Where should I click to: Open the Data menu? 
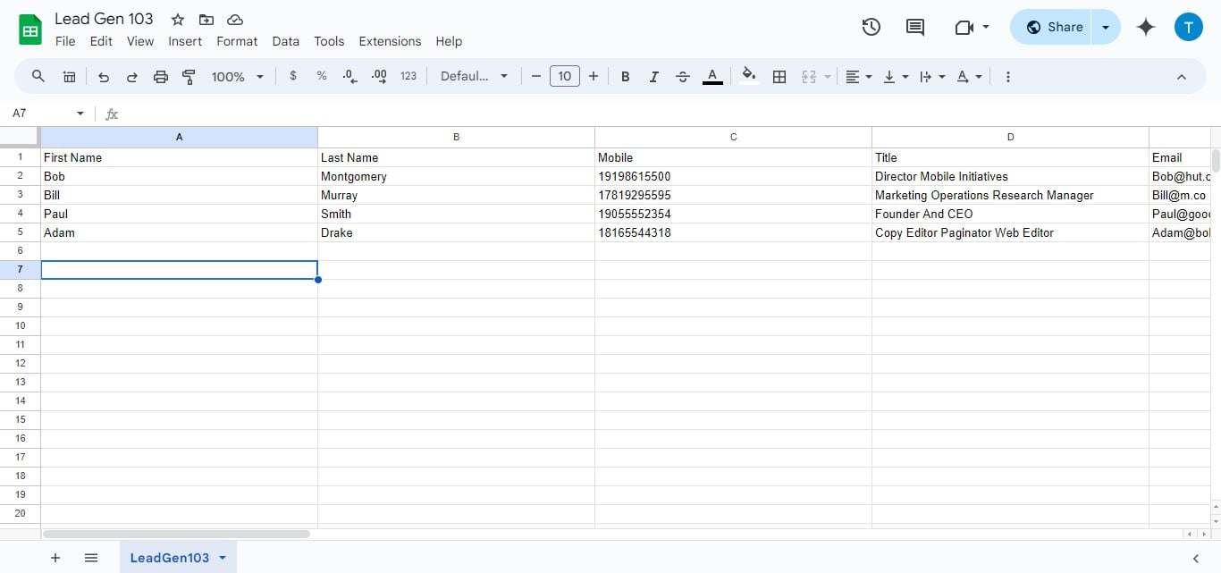click(x=285, y=41)
